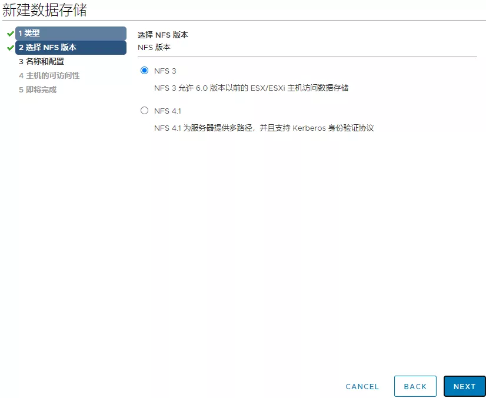Select step 4 主机的可访问性

pos(49,75)
